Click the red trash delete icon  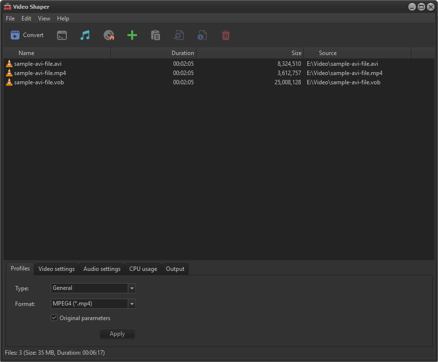point(225,35)
